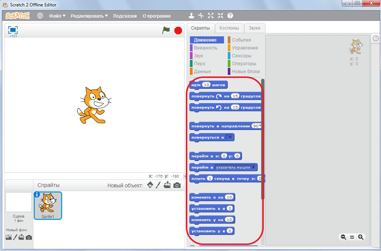Select the Новые блоки category

click(x=244, y=72)
